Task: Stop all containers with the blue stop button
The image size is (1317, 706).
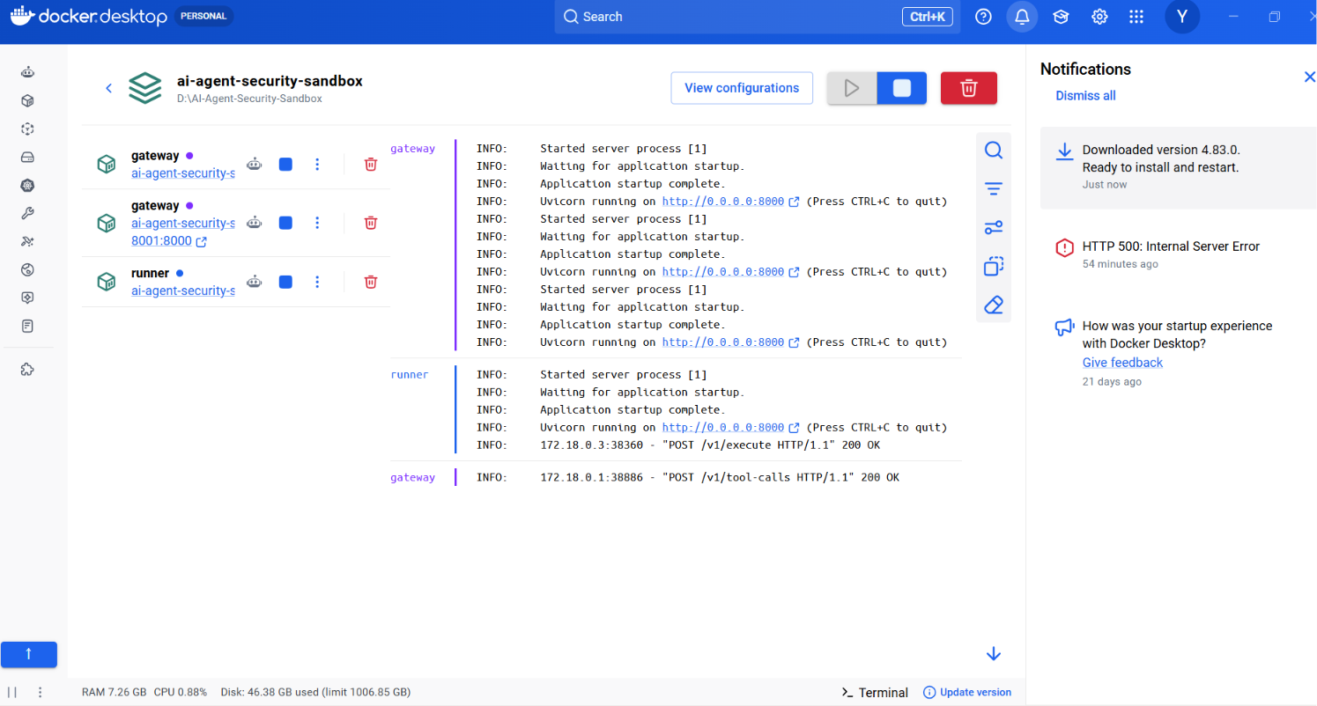Action: pyautogui.click(x=902, y=88)
